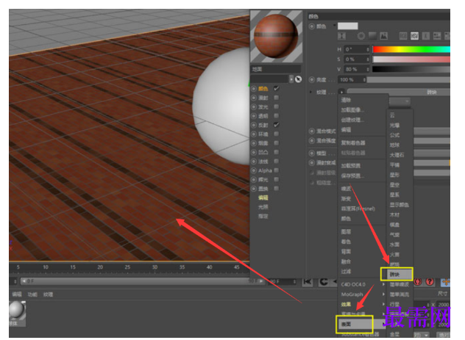Open the 编辑 menu in material manager
This screenshot has width=465, height=340.
point(17,294)
